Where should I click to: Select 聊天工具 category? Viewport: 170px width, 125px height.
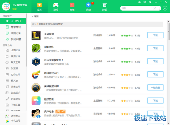[13, 62]
